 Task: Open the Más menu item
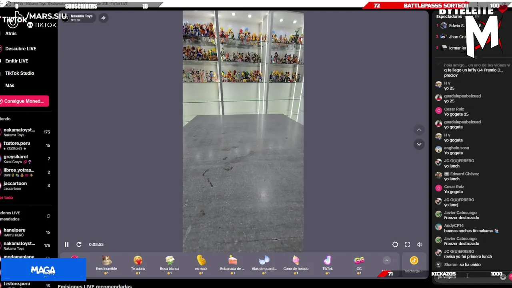coord(10,86)
